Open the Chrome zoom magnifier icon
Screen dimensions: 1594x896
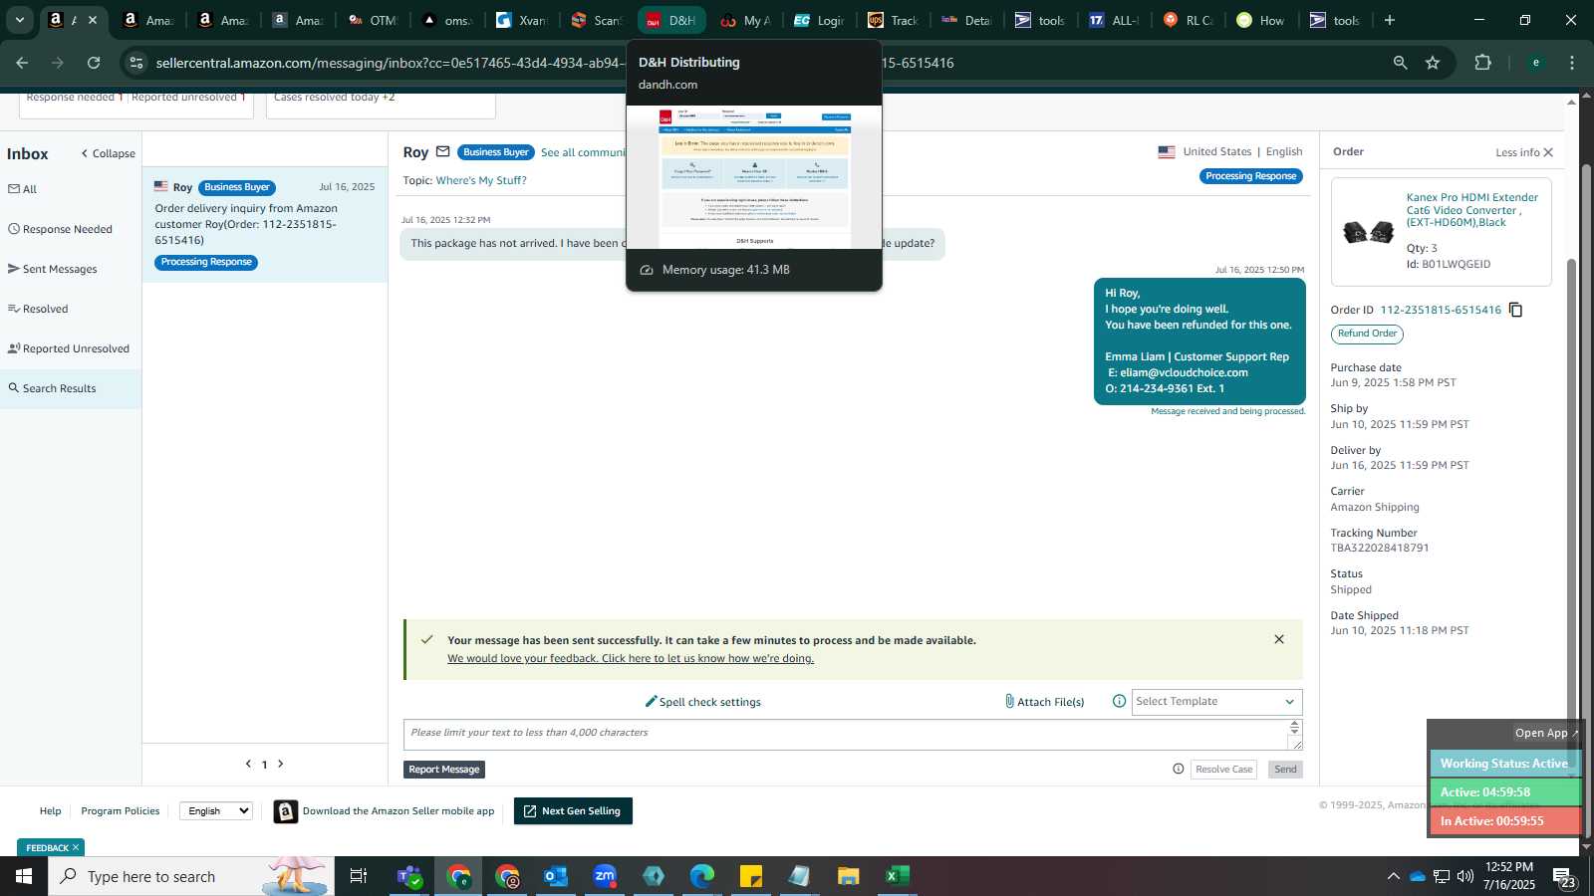(x=1400, y=63)
